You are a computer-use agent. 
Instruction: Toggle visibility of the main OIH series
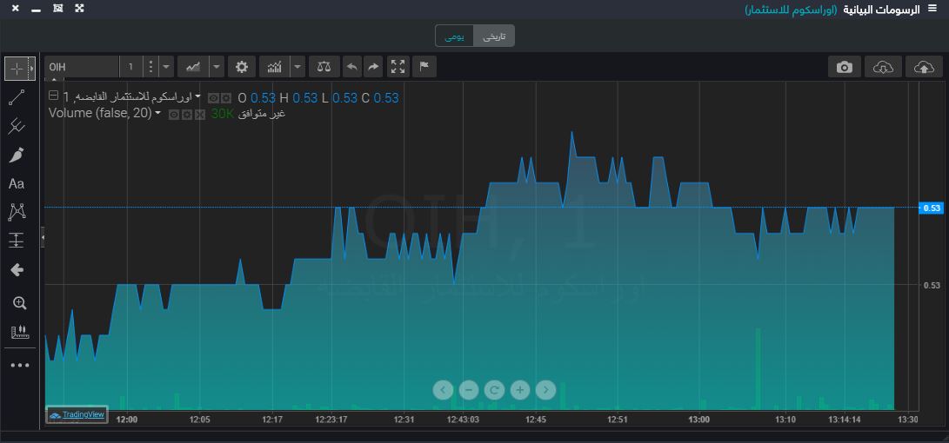click(214, 98)
